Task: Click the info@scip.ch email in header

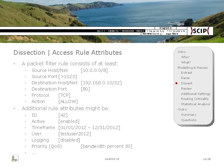Action: pos(166,28)
